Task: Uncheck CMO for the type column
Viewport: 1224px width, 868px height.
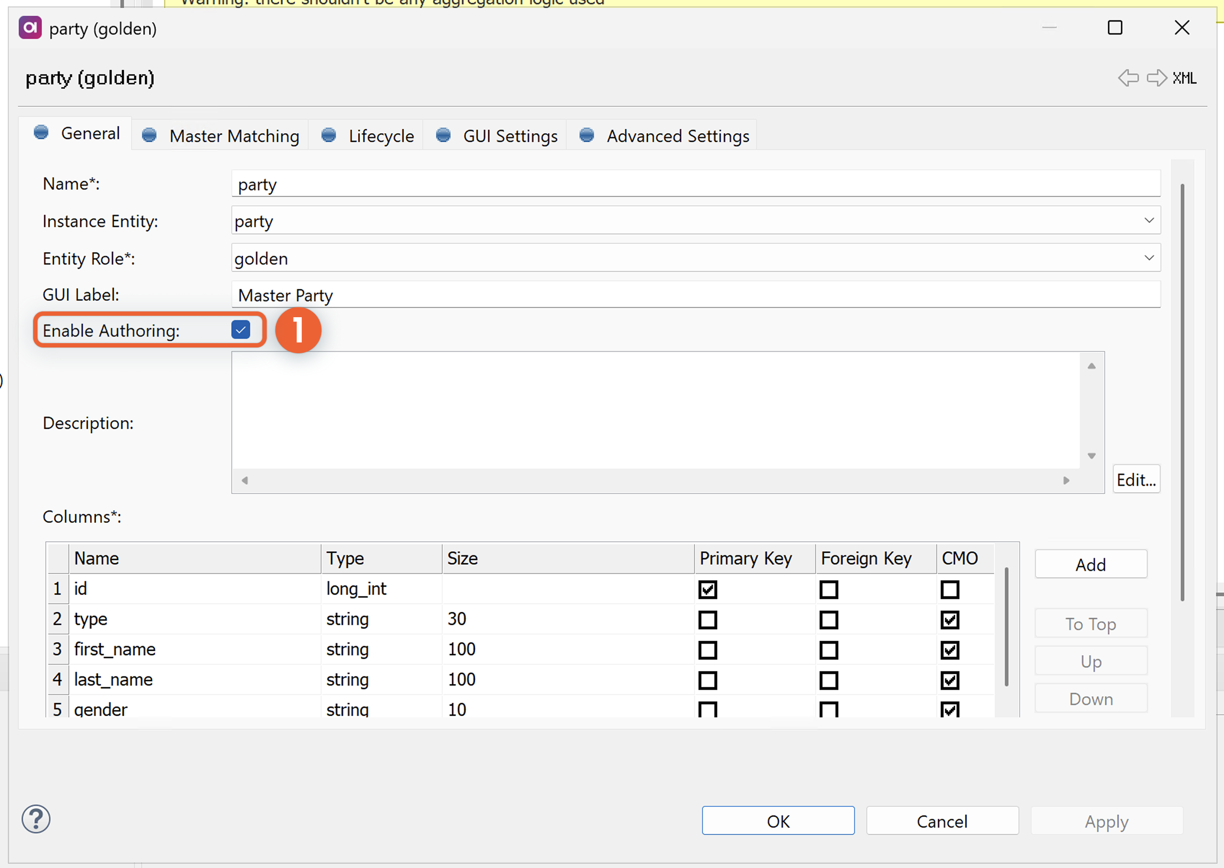Action: click(x=951, y=620)
